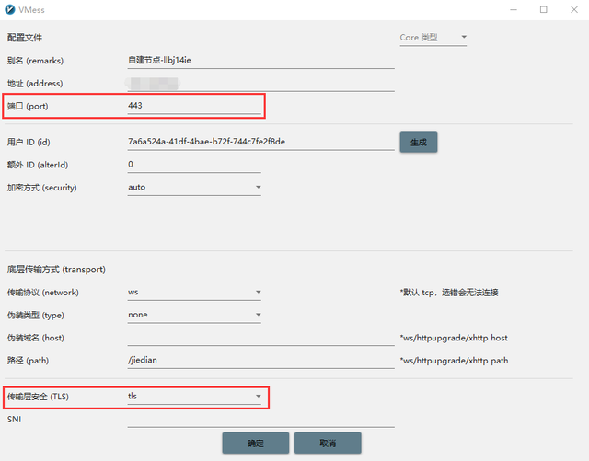Click the SNI input field
Screen dimensions: 589x461
click(260, 420)
